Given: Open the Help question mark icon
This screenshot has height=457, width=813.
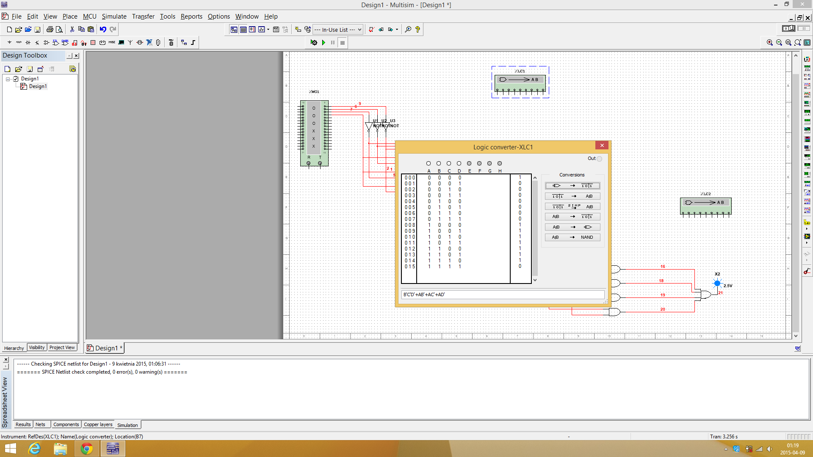Looking at the screenshot, I should coord(418,30).
